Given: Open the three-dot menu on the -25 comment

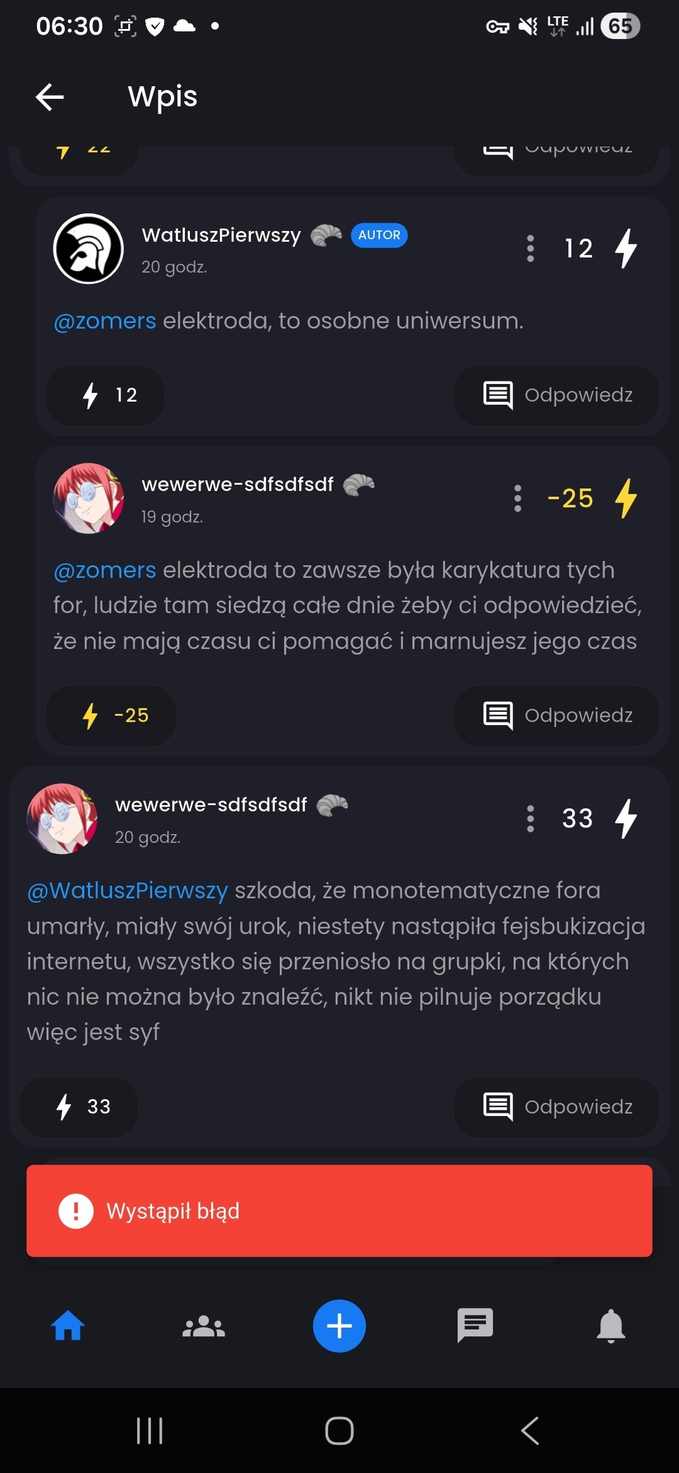Looking at the screenshot, I should (517, 499).
